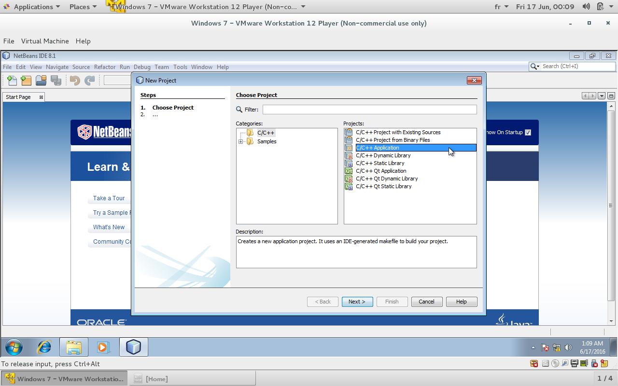Open the VMware File menu
Screen dimensions: 618x386
pyautogui.click(x=9, y=41)
